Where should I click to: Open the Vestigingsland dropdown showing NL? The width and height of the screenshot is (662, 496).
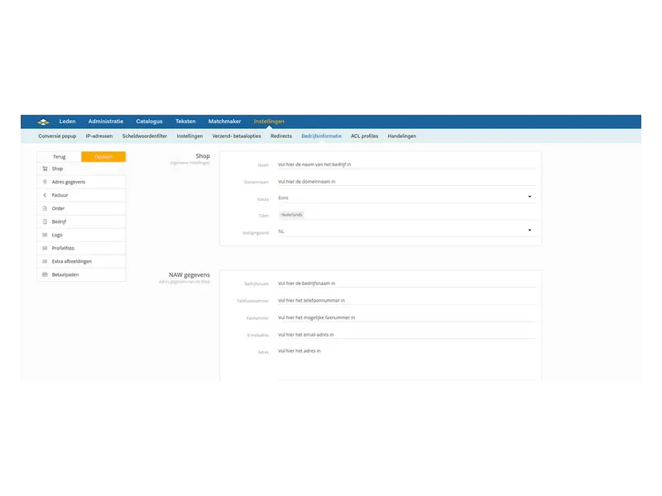tap(407, 231)
